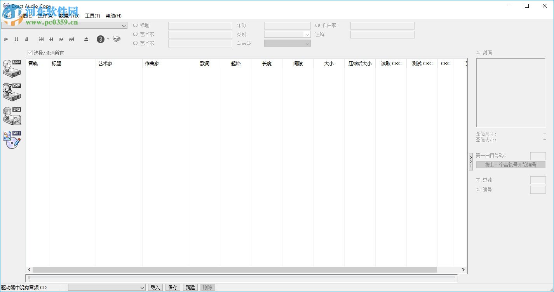Open the 类别 genre dropdown
The height and width of the screenshot is (292, 554).
(x=307, y=34)
